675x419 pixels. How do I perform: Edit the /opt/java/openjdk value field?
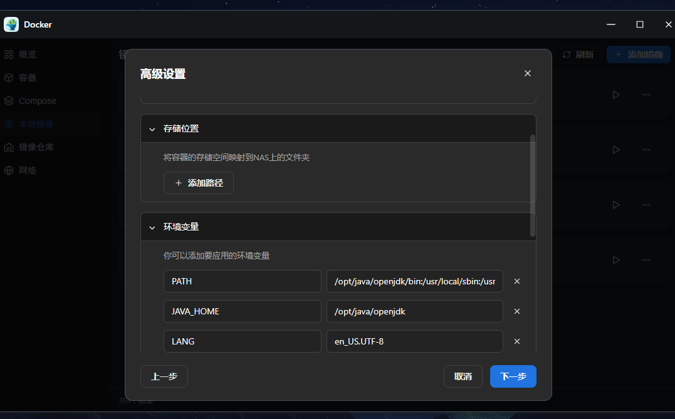coord(414,311)
